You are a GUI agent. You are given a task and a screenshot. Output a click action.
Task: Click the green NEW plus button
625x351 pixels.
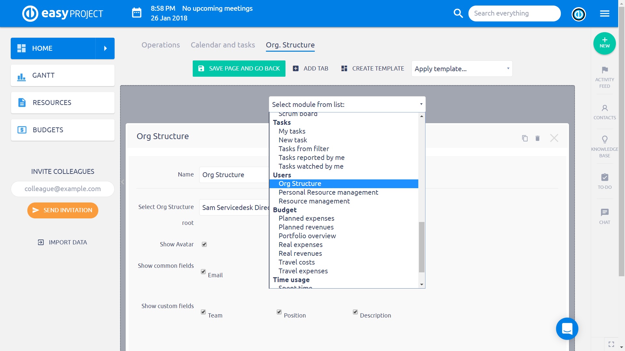point(604,43)
